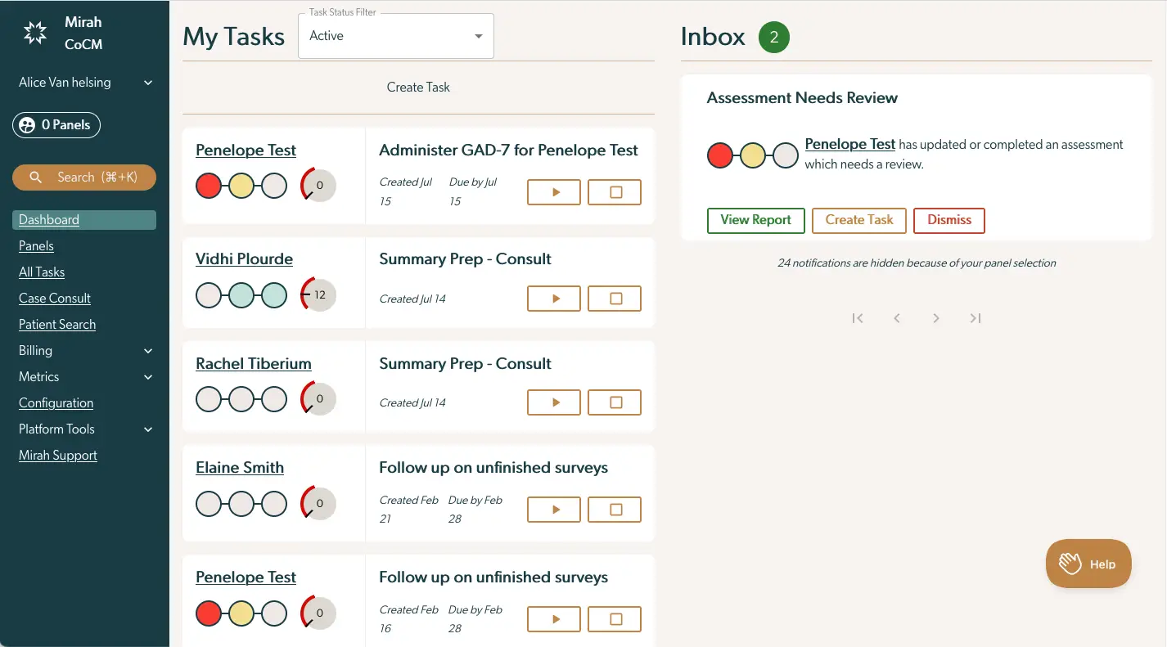
Task: Switch to the All Tasks page
Action: click(42, 272)
